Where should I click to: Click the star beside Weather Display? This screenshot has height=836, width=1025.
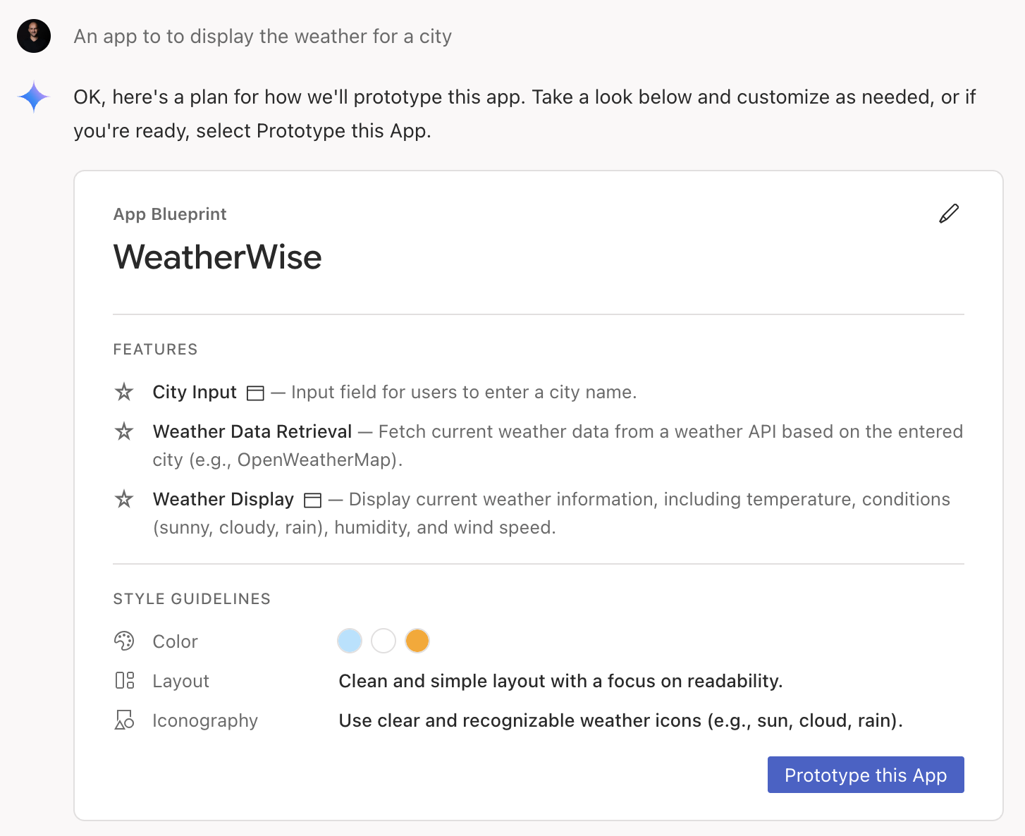(x=124, y=499)
